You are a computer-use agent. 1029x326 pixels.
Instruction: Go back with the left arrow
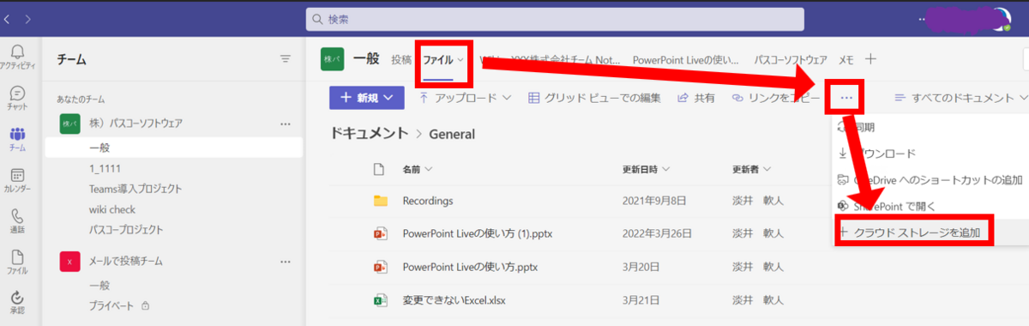8,18
